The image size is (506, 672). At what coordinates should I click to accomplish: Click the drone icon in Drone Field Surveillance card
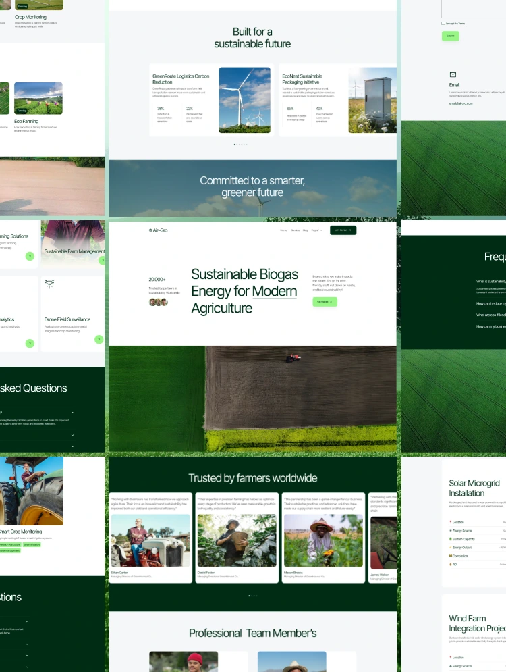pos(49,283)
